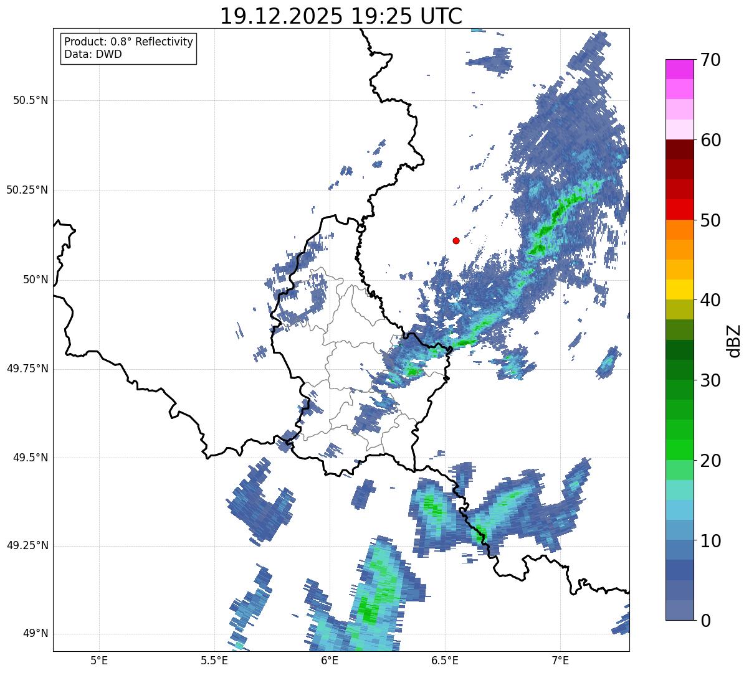
Task: Click the 'dBZ' colorbar label
Action: (x=734, y=340)
